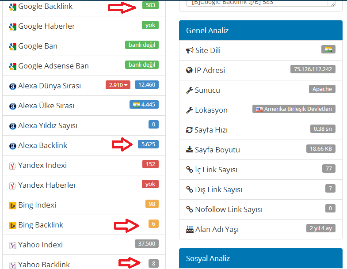Click the 'Bing Backlink' label
The height and width of the screenshot is (269, 347).
coord(41,225)
